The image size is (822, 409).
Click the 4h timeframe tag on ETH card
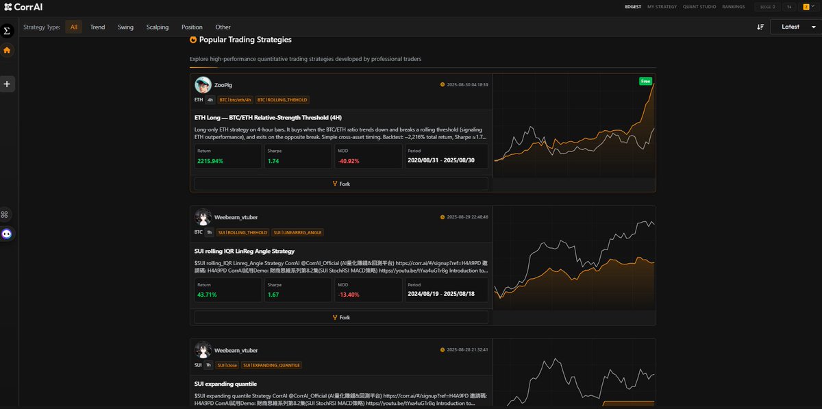pos(210,100)
